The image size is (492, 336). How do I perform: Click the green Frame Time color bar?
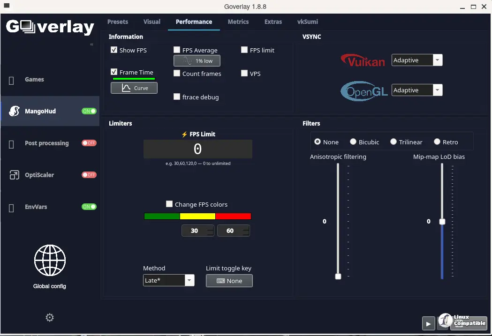tap(134, 79)
